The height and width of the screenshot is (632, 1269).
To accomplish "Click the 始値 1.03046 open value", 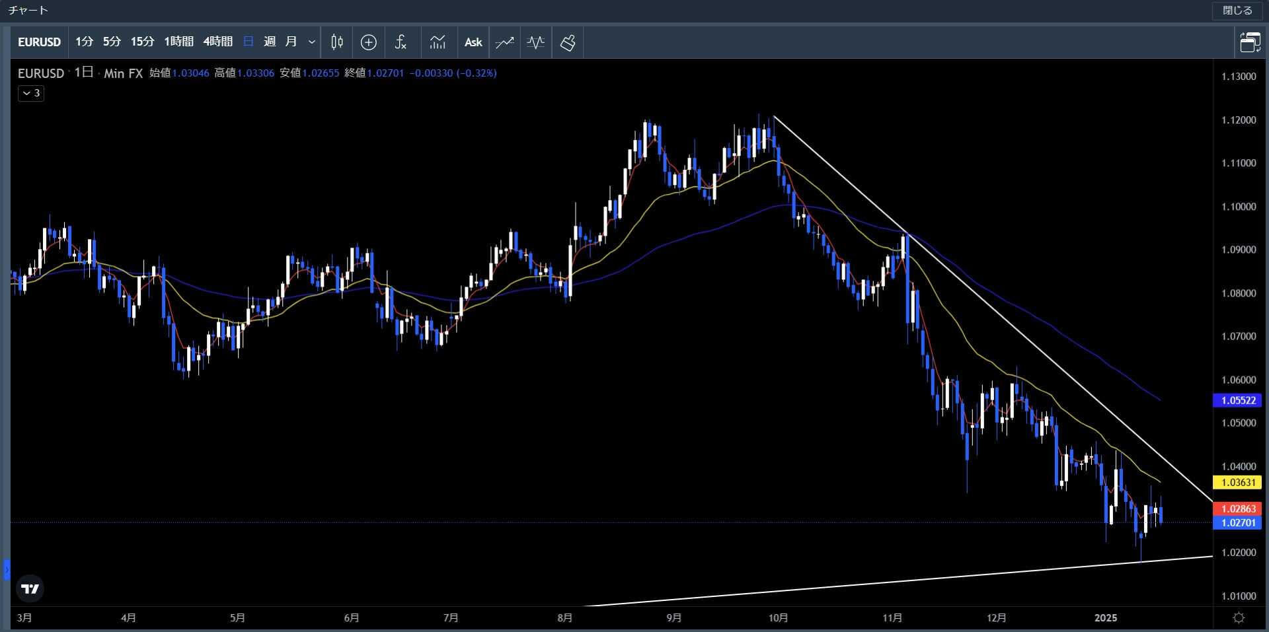I will point(179,73).
